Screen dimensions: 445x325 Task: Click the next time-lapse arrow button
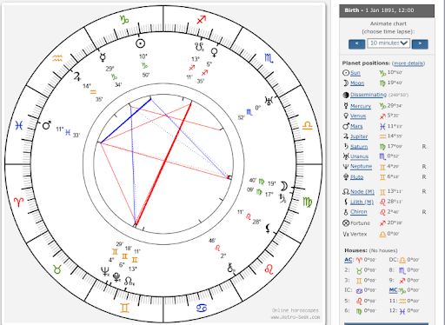(420, 43)
